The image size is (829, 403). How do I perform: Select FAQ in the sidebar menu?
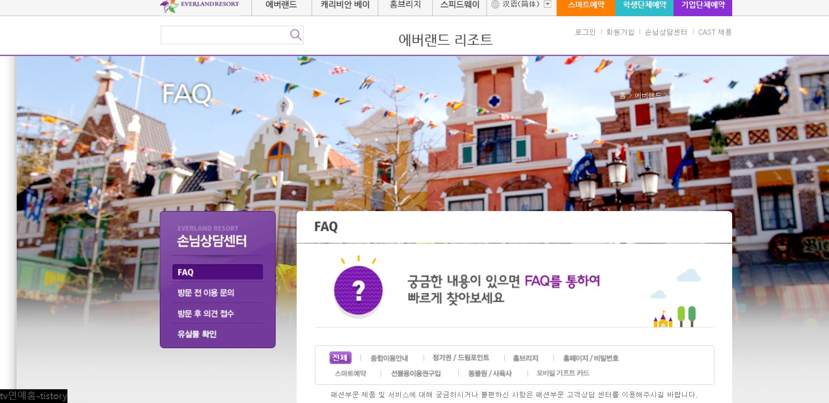(218, 272)
